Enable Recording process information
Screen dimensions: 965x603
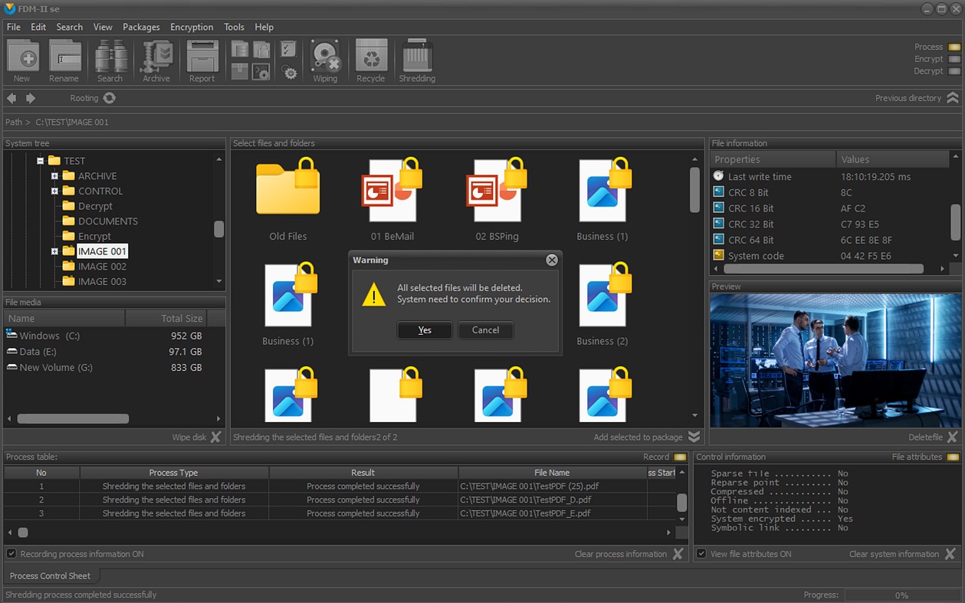[x=10, y=553]
